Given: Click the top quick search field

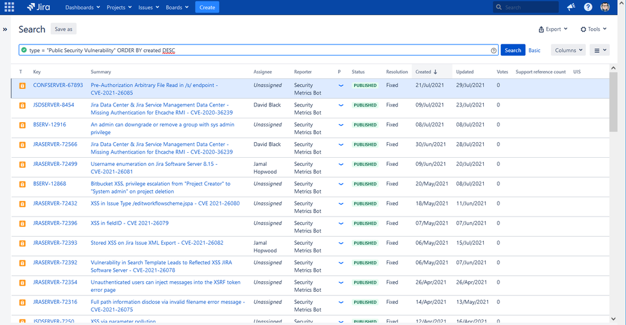Looking at the screenshot, I should point(526,7).
